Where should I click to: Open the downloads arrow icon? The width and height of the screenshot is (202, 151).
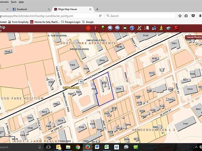[x=200, y=16]
